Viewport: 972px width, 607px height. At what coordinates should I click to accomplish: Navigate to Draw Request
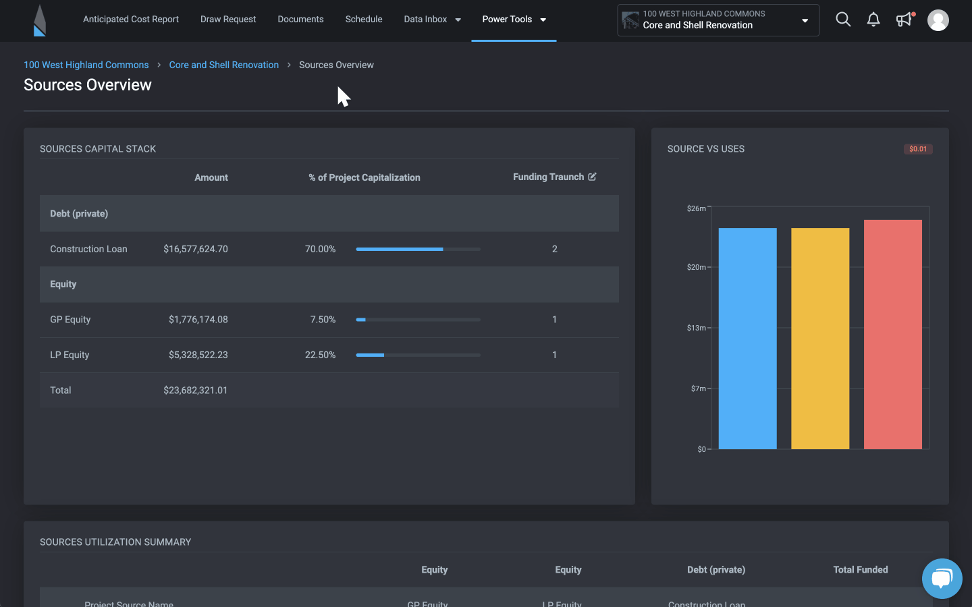pos(228,19)
